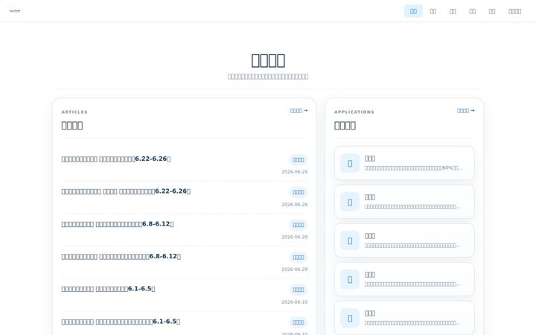Click the large page heading at top center

point(268,60)
